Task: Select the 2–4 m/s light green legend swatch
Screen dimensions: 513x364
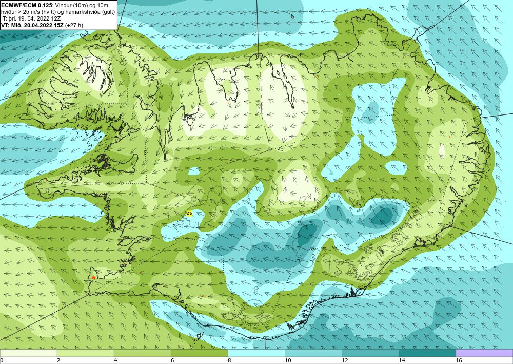Action: tap(85, 353)
